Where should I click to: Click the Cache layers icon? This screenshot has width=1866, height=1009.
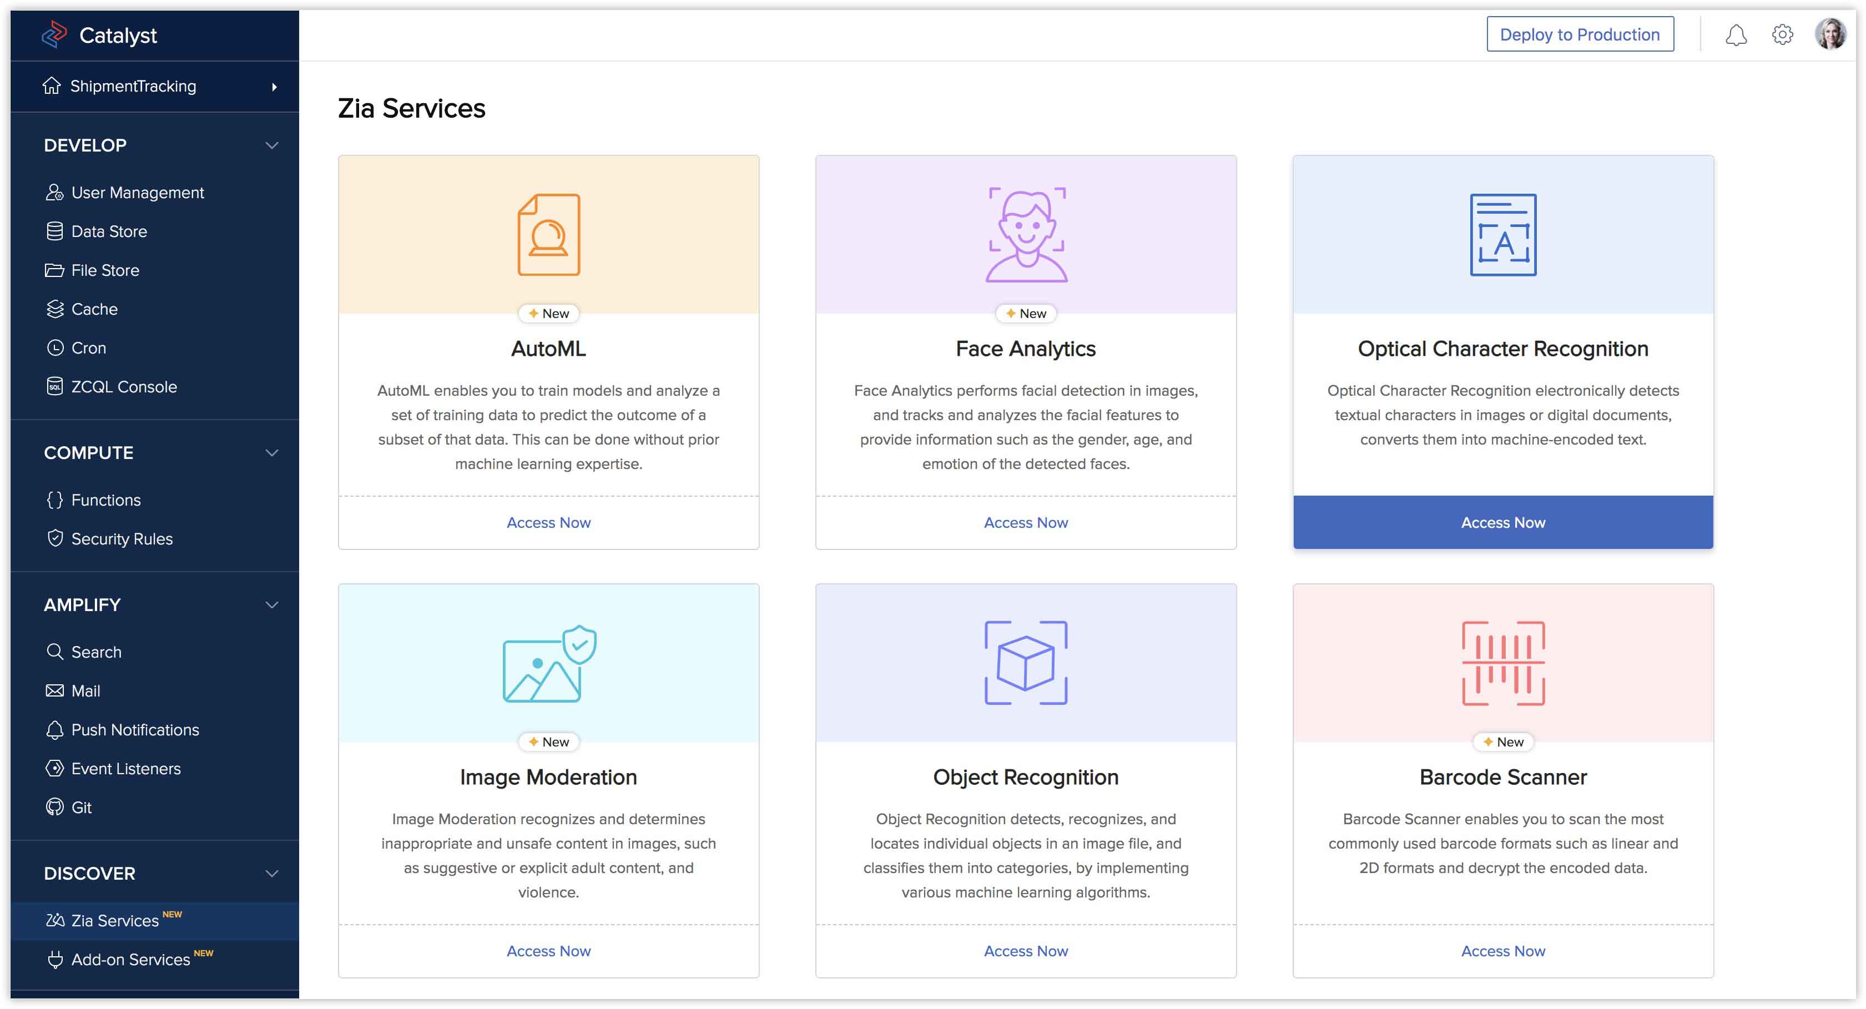coord(54,309)
